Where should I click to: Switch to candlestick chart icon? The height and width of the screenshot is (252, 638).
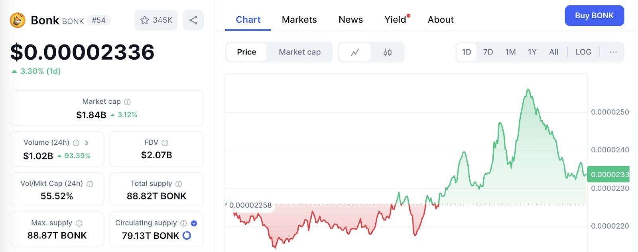(387, 52)
